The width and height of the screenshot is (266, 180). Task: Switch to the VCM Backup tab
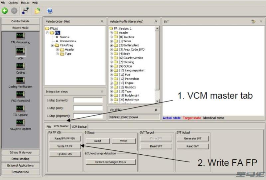coord(79,127)
